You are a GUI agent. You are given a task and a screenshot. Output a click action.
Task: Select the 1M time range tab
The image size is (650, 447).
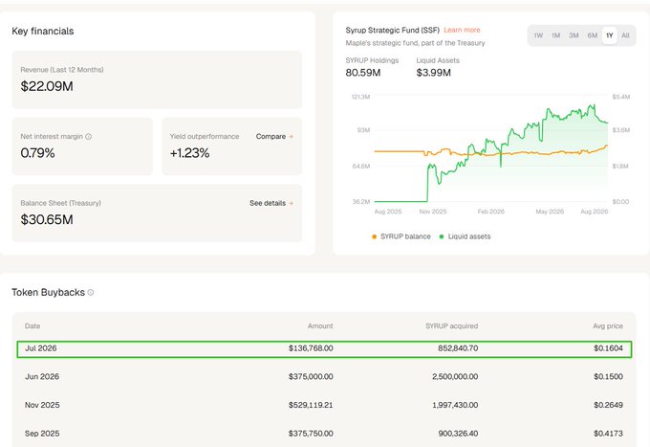556,35
